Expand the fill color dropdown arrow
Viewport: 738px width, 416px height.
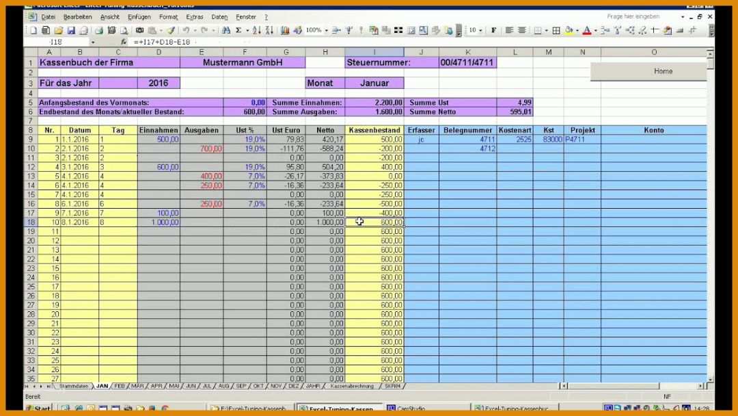(x=577, y=30)
